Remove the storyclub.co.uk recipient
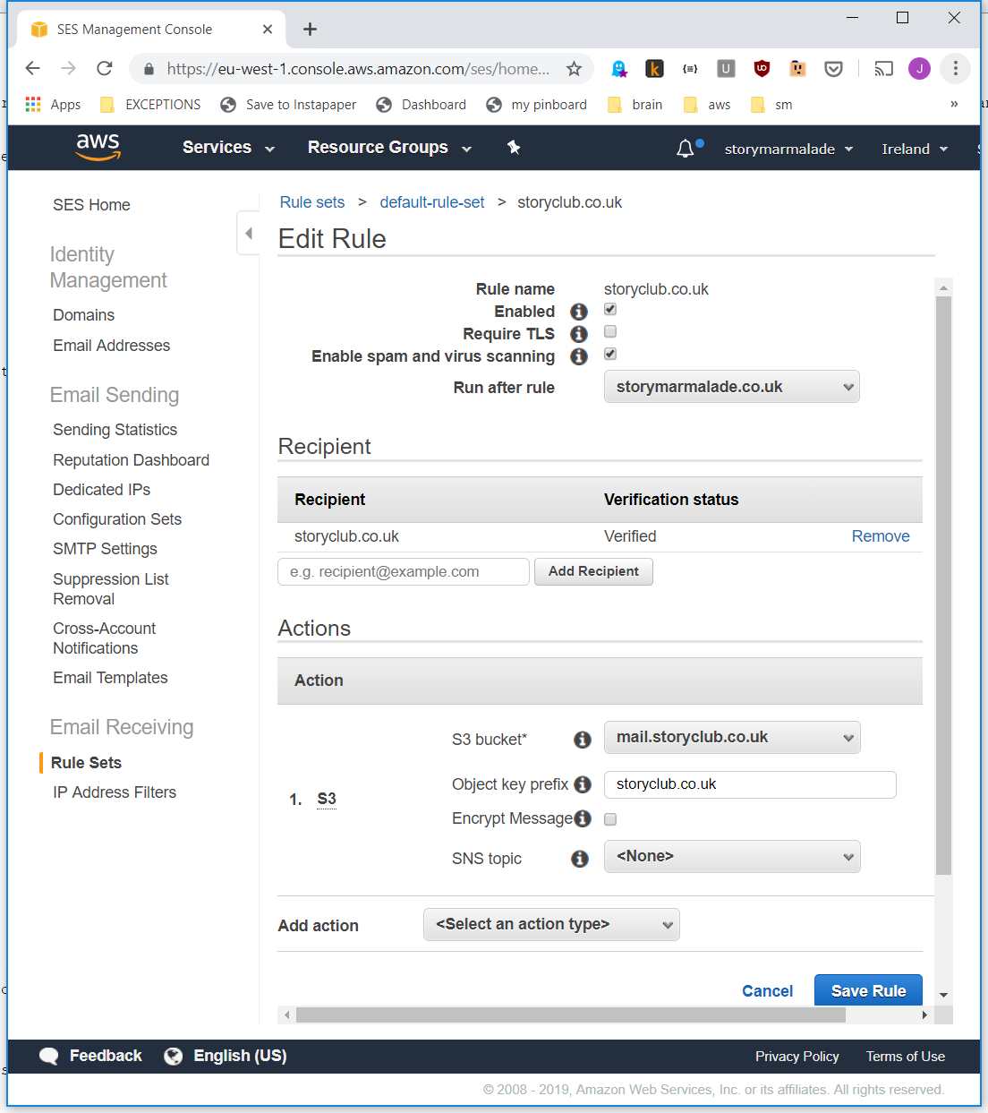Viewport: 988px width, 1113px height. pos(881,536)
